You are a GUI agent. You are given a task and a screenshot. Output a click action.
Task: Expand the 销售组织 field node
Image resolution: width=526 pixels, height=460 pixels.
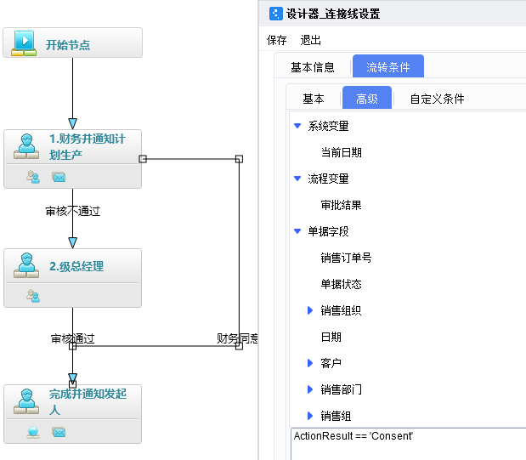coord(310,310)
